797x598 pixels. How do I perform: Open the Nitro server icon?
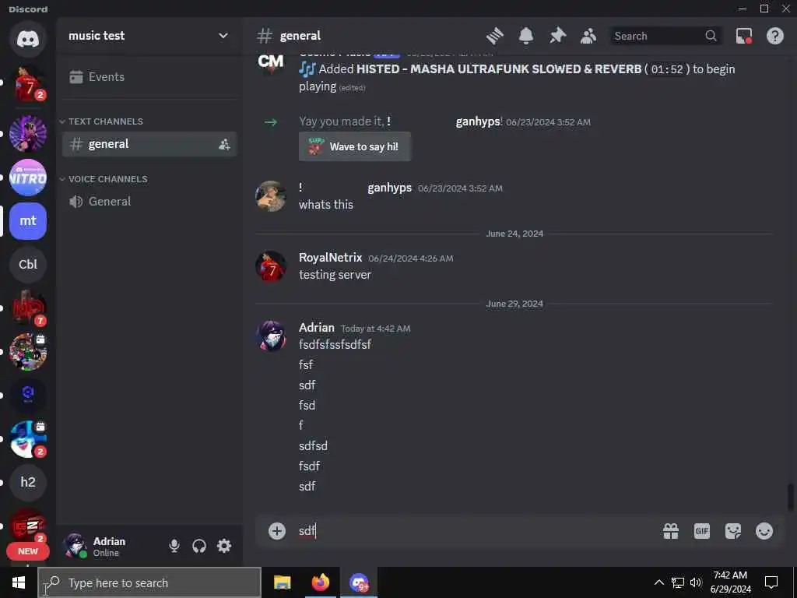pos(28,178)
